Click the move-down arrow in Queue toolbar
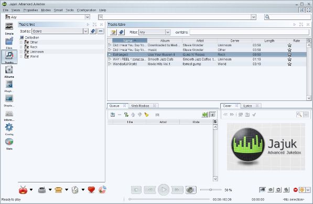The image size is (313, 204). [140, 115]
